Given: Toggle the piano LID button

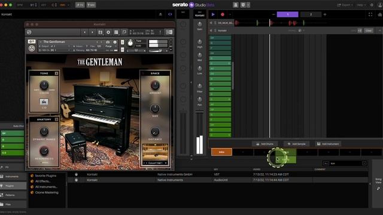Looking at the screenshot, I should [44, 102].
